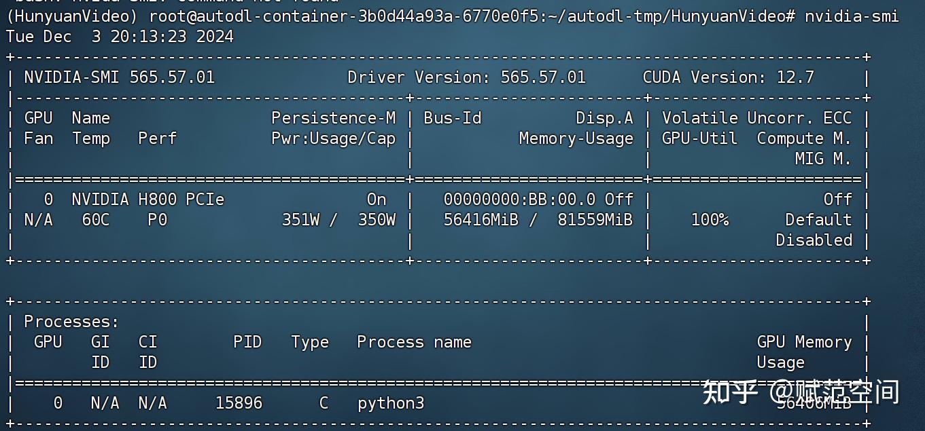Click the 60C temperature reading
Screen dimensions: 925x431
pos(96,220)
